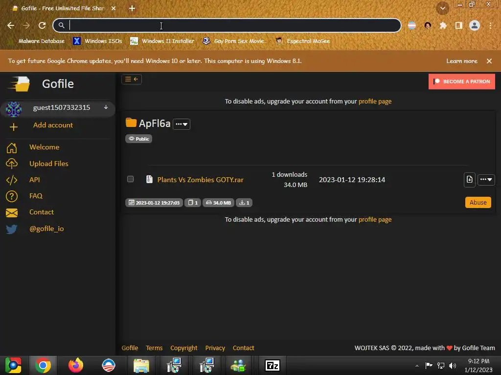Viewport: 501px width, 375px height.
Task: Open footer Privacy link
Action: [215, 348]
